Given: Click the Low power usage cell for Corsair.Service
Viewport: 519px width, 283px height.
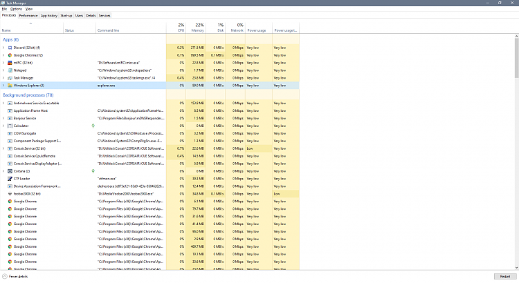Looking at the screenshot, I should 259,148.
